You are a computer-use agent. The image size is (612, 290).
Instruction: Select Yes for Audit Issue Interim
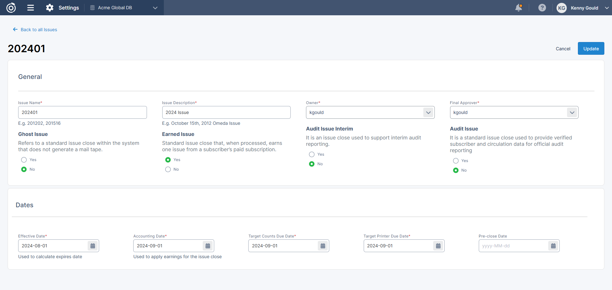click(x=312, y=154)
